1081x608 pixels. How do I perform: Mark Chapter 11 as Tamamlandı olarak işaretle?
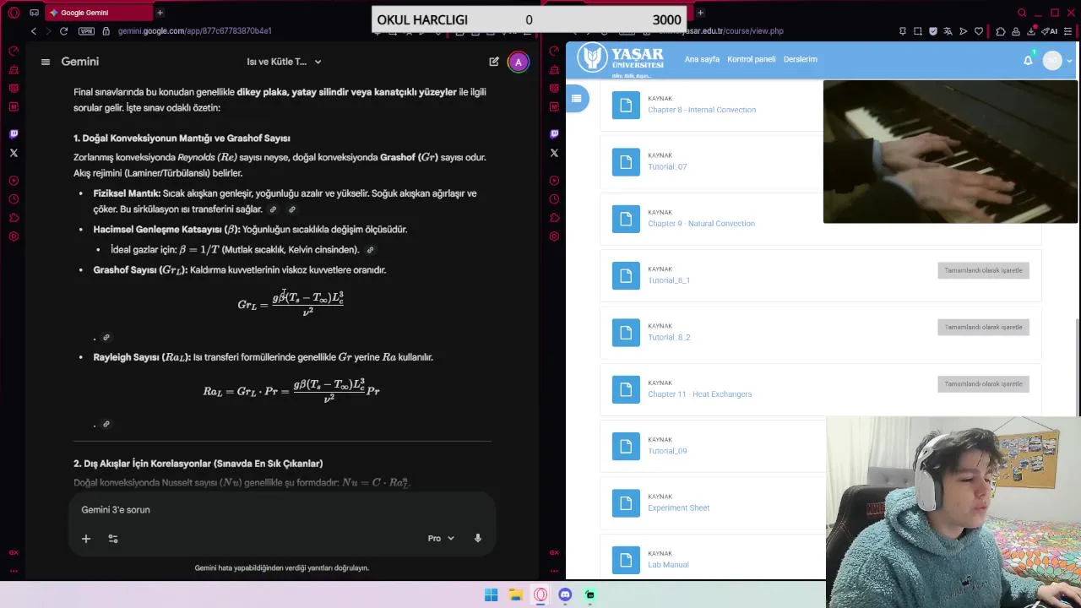[983, 383]
